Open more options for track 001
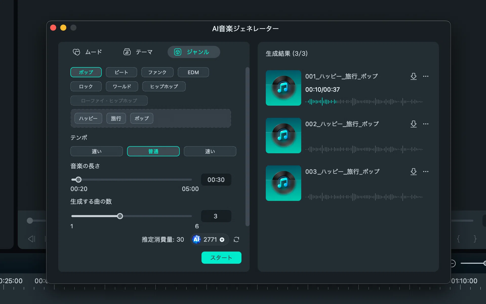The image size is (486, 304). point(426,76)
